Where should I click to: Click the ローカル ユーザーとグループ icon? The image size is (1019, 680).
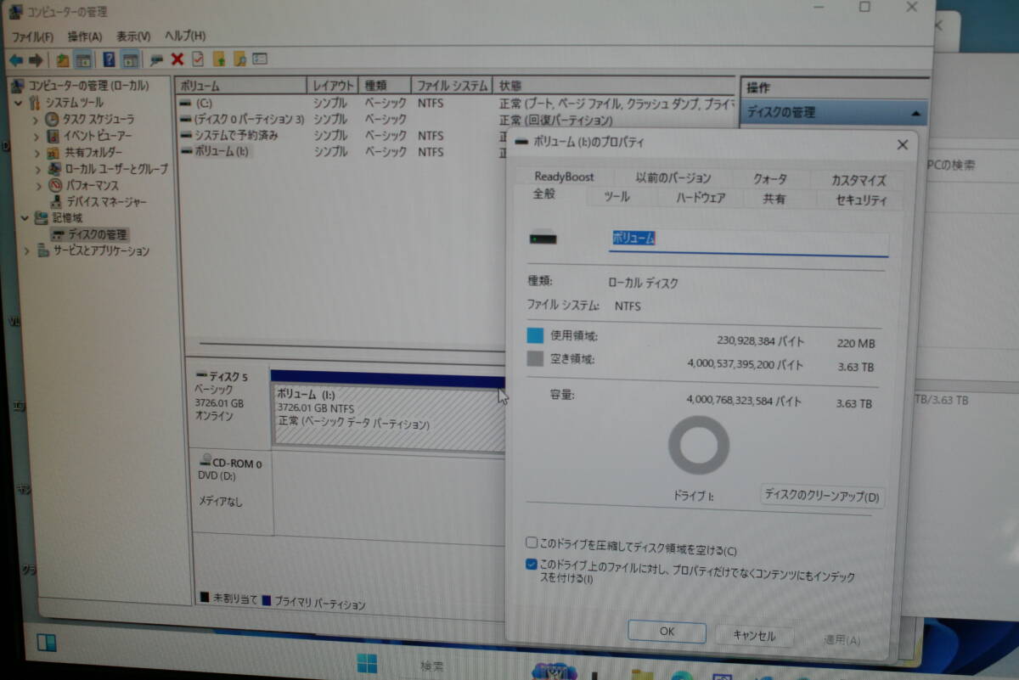56,169
